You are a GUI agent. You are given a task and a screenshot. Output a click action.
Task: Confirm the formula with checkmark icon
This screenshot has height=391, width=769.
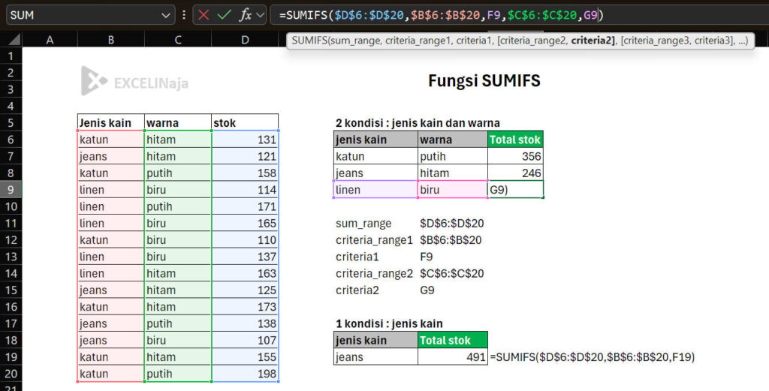point(224,15)
